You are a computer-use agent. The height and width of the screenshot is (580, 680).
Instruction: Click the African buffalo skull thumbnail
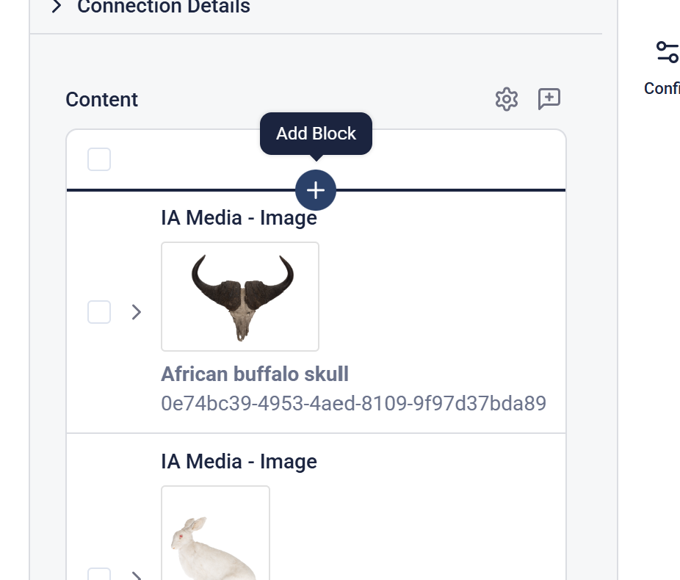[x=240, y=297]
